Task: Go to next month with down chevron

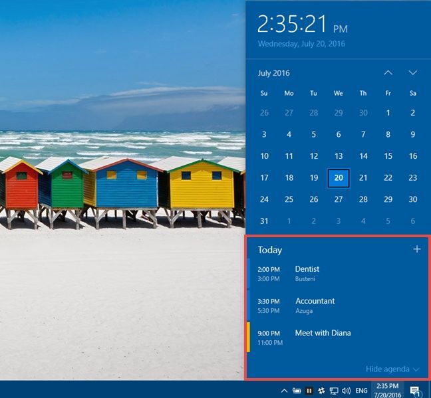Action: pyautogui.click(x=412, y=73)
